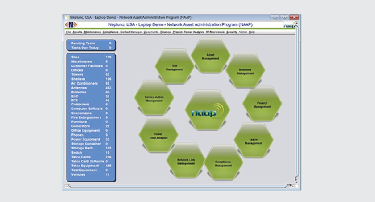Click the Telco Card Software row
375x202 pixels.
click(91, 161)
